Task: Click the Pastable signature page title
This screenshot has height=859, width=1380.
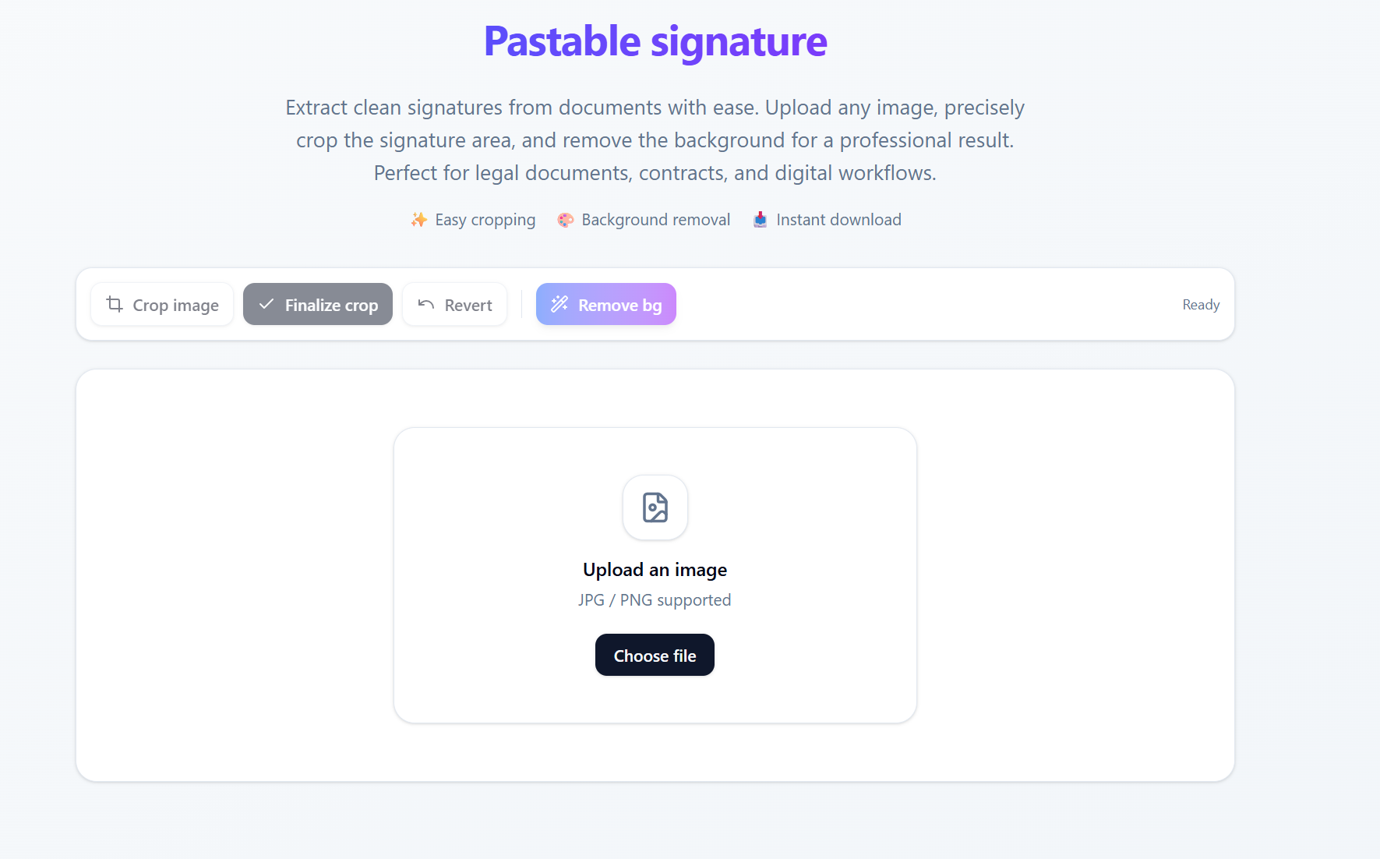Action: click(655, 42)
